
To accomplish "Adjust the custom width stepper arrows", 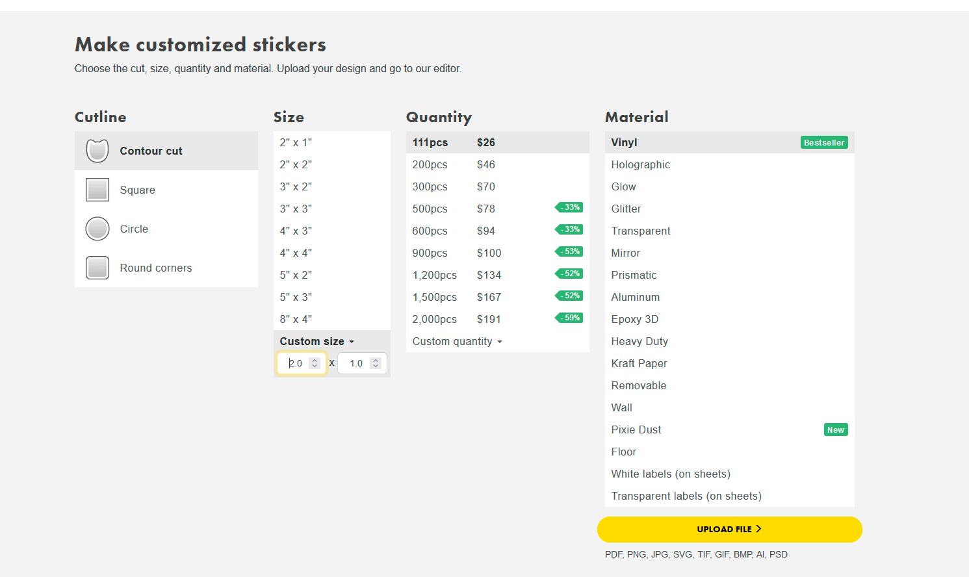I will point(315,363).
